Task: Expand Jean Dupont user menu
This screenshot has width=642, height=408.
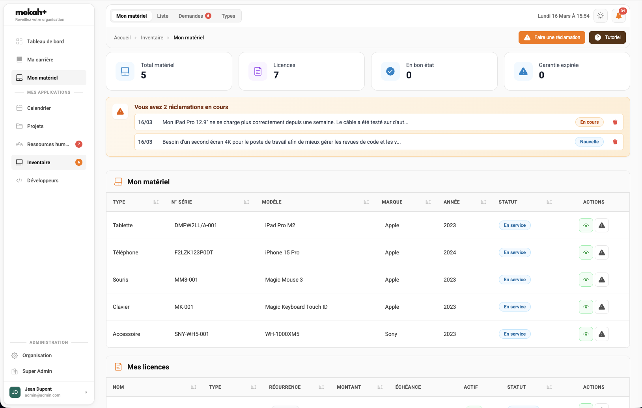Action: pyautogui.click(x=86, y=392)
